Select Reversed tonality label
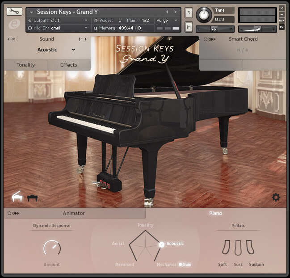This screenshot has width=290, height=278. (125, 264)
